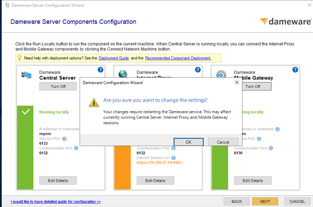Click the dameware logo in the header
The image size is (313, 207).
pyautogui.click(x=286, y=21)
